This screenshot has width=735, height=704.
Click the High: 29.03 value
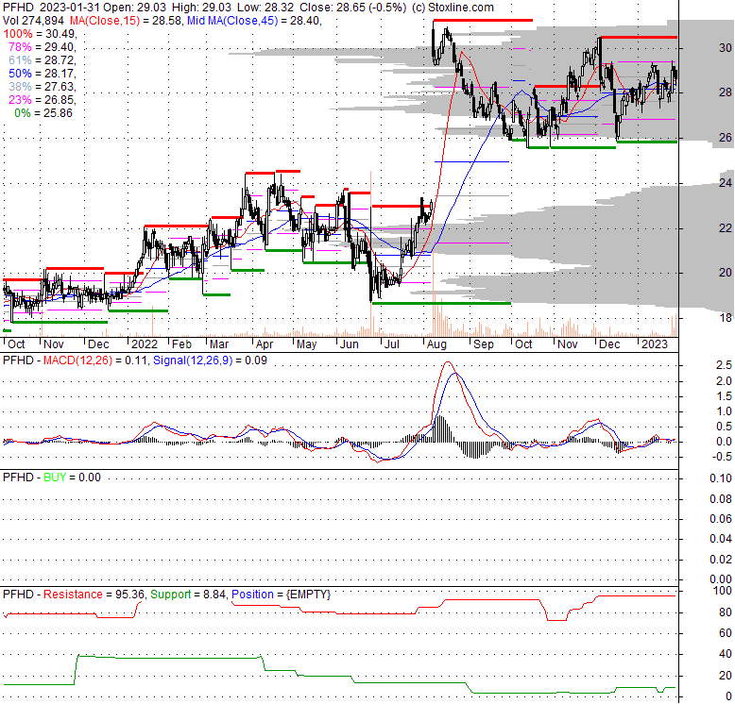tap(201, 8)
